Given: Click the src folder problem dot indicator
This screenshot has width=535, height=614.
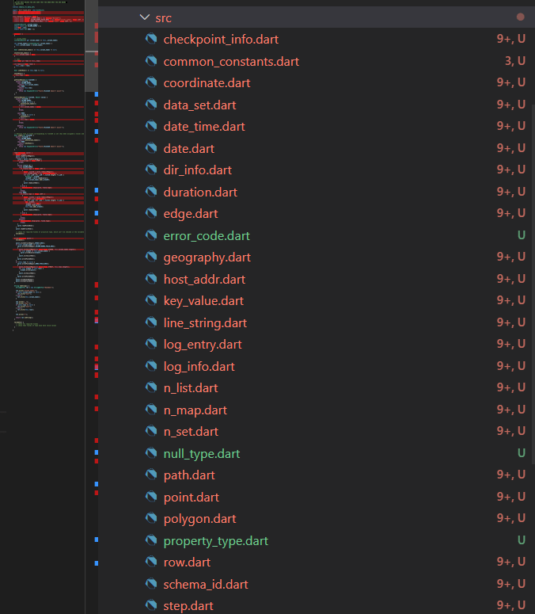Looking at the screenshot, I should [520, 17].
